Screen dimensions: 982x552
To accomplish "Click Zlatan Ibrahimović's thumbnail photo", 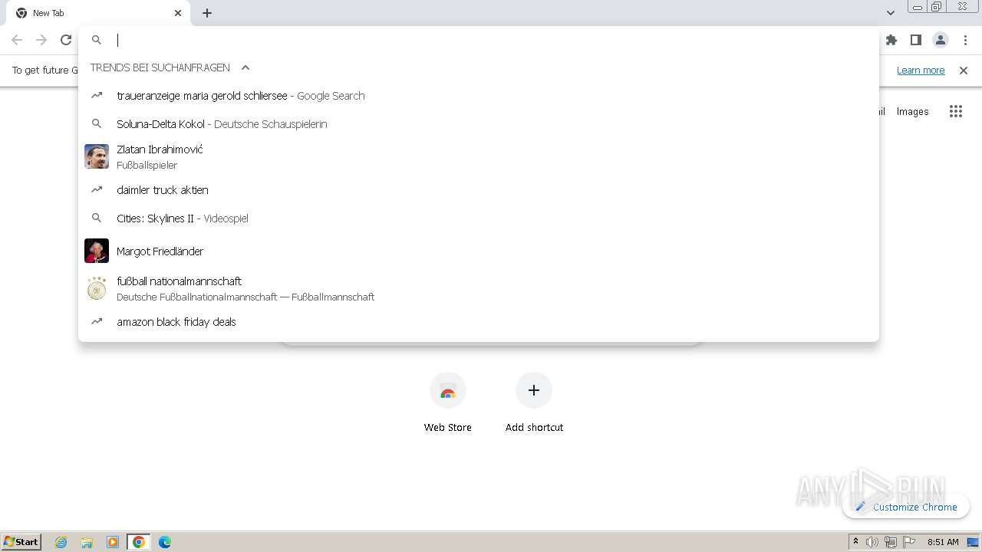I will tap(97, 156).
